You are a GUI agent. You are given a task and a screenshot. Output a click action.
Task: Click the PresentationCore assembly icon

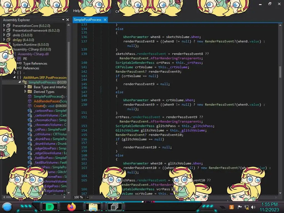point(9,26)
